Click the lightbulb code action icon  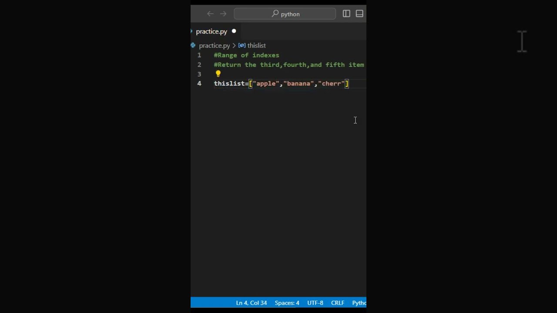point(218,74)
